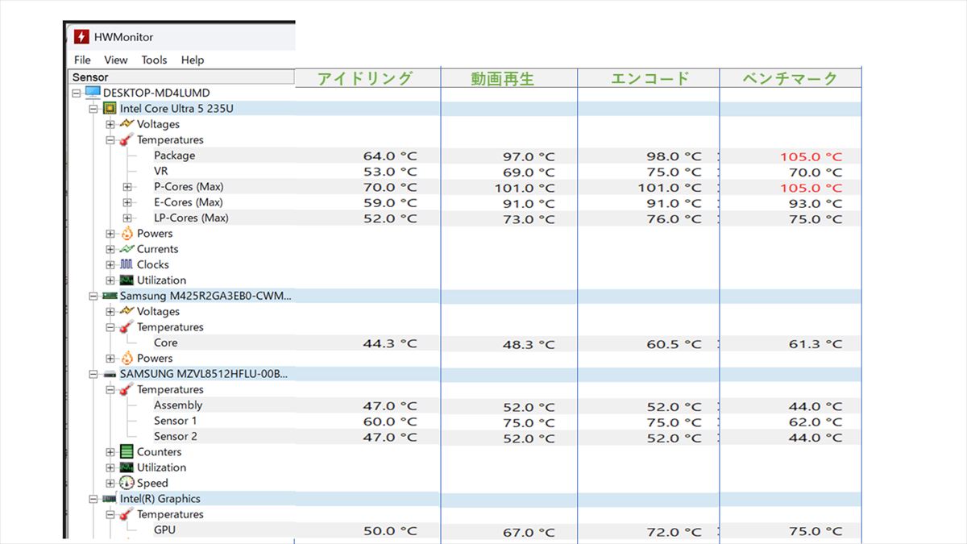967x544 pixels.
Task: Click the flame icon beside CPU Powers
Action: tap(127, 234)
